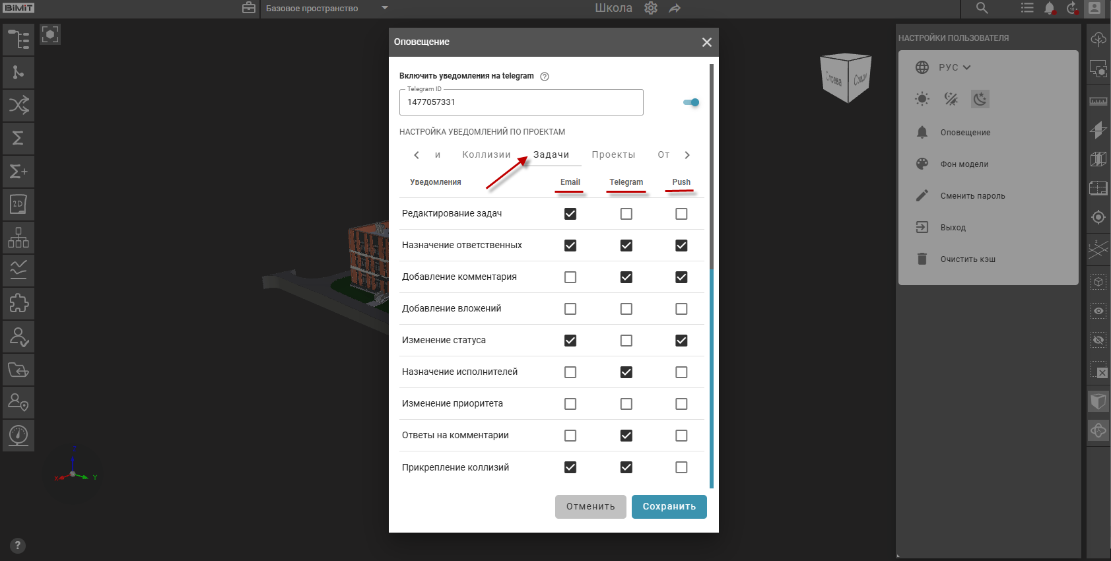The image size is (1111, 561).
Task: Switch to the Коллизии tab
Action: pos(487,155)
